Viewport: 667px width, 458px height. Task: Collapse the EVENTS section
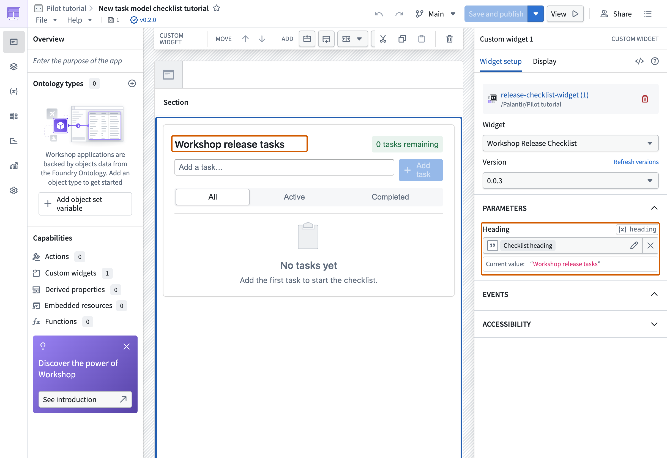(654, 294)
